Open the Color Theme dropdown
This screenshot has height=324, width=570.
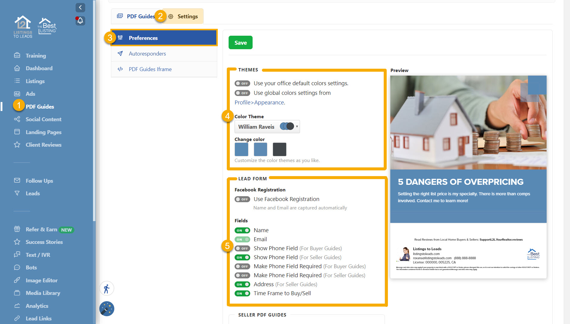click(x=267, y=127)
